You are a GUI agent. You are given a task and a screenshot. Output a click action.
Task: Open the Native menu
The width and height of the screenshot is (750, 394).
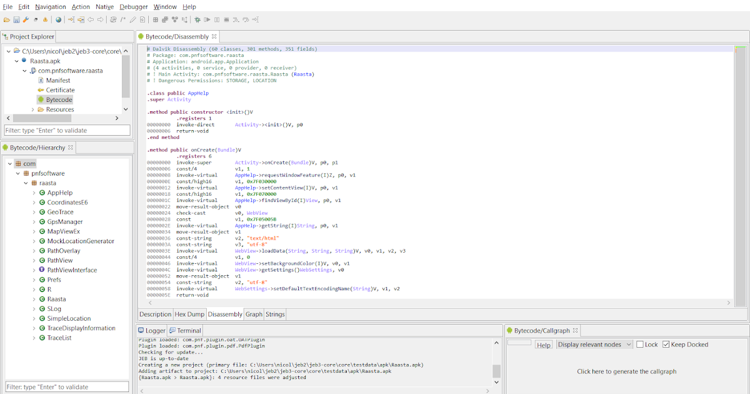point(104,6)
